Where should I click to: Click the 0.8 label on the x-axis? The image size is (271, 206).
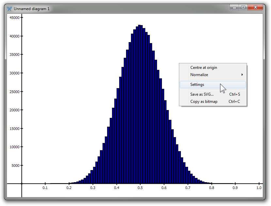point(212,188)
